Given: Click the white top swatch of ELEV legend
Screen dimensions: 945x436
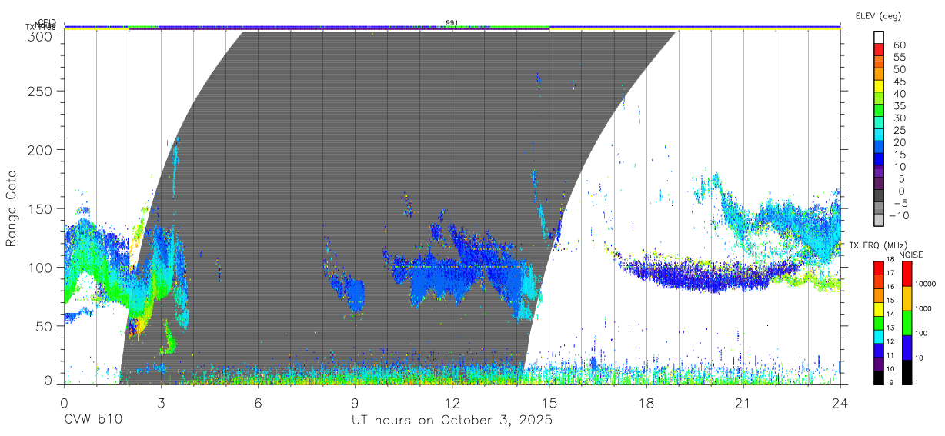Looking at the screenshot, I should click(879, 37).
